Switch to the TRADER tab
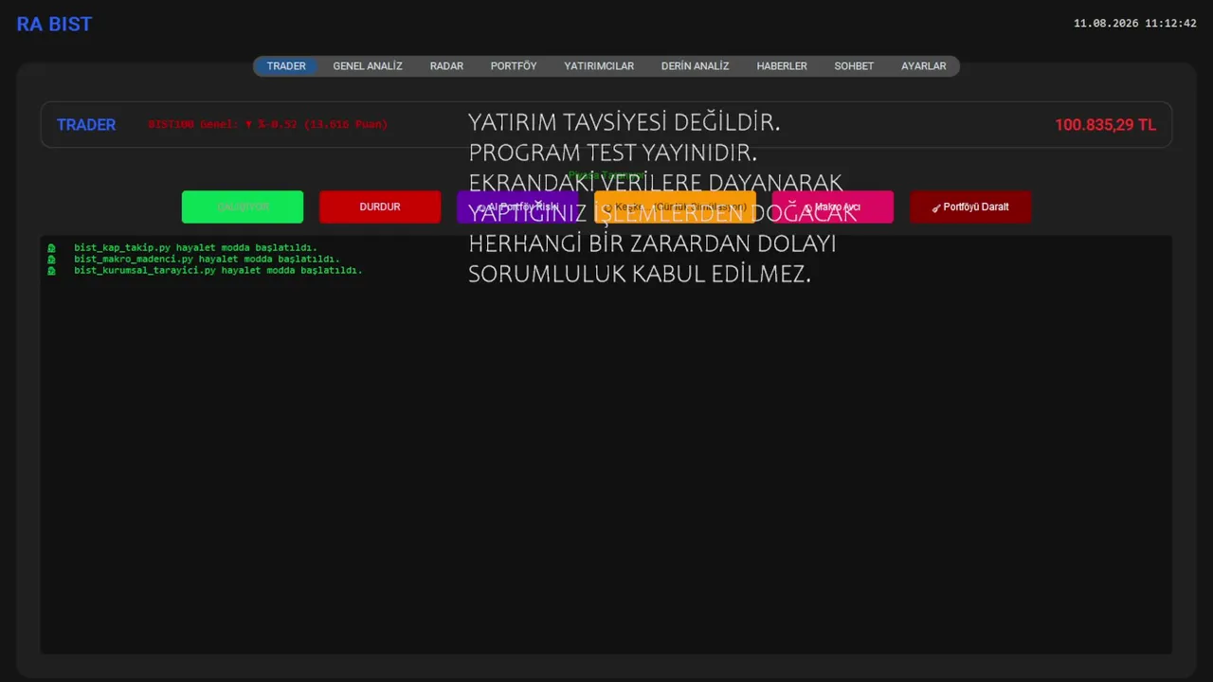Image resolution: width=1213 pixels, height=682 pixels. [x=286, y=66]
